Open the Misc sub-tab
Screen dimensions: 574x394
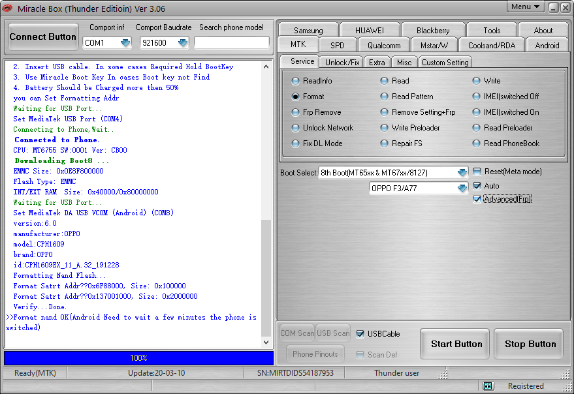coord(404,63)
